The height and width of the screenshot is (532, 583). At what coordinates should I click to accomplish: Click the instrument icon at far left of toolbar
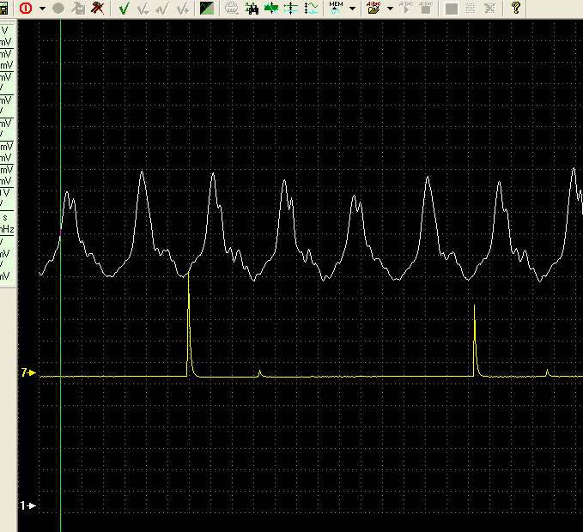(3, 9)
